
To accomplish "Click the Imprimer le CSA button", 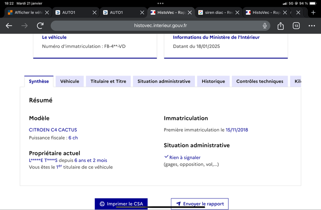I will click(x=121, y=204).
